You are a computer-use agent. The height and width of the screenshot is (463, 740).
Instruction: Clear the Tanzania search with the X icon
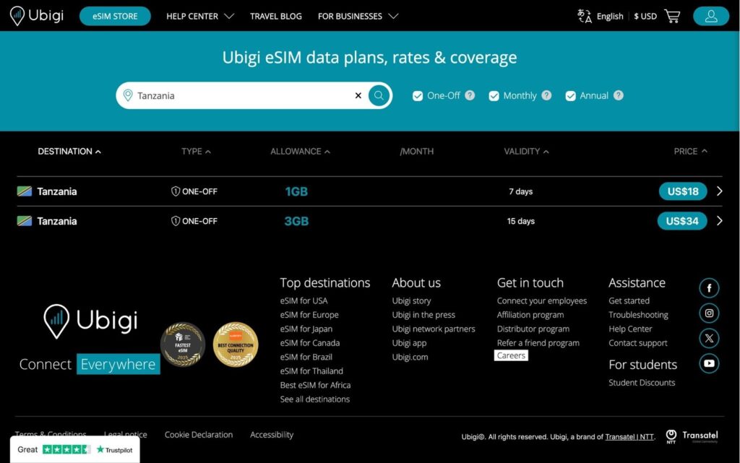[358, 95]
